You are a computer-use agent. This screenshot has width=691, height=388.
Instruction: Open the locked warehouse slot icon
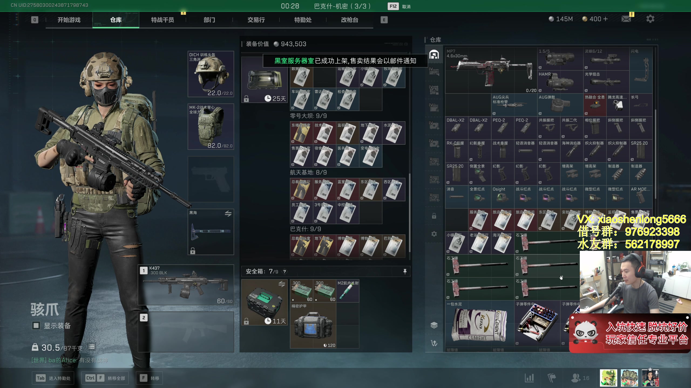(434, 216)
